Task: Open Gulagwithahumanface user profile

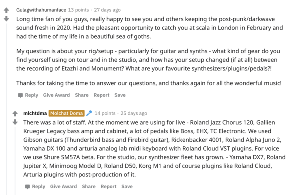Action: coord(41,10)
